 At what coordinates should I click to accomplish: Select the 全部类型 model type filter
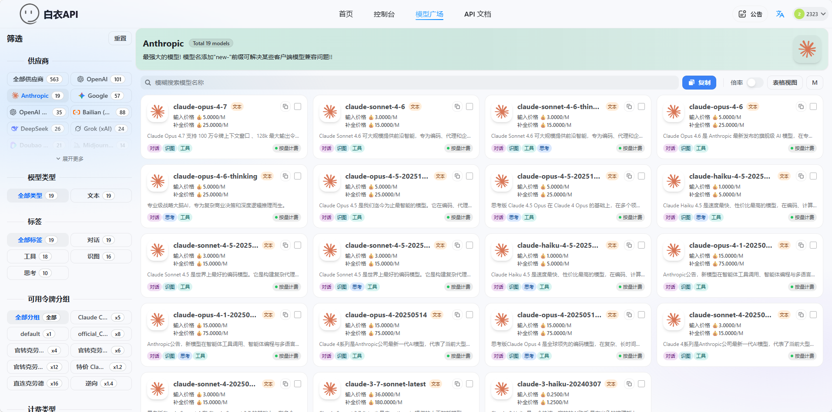[x=38, y=196]
